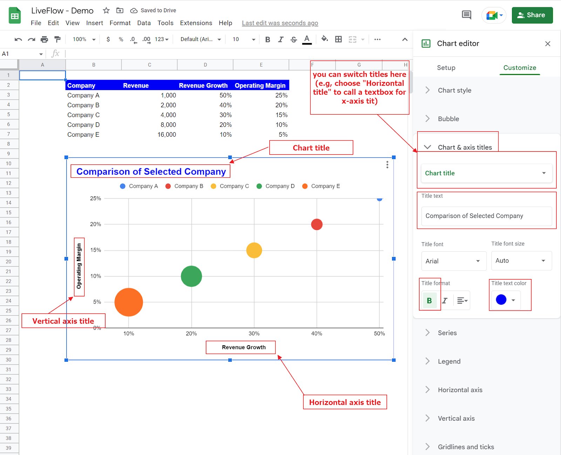The height and width of the screenshot is (455, 561).
Task: Open the borders tool
Action: 338,39
